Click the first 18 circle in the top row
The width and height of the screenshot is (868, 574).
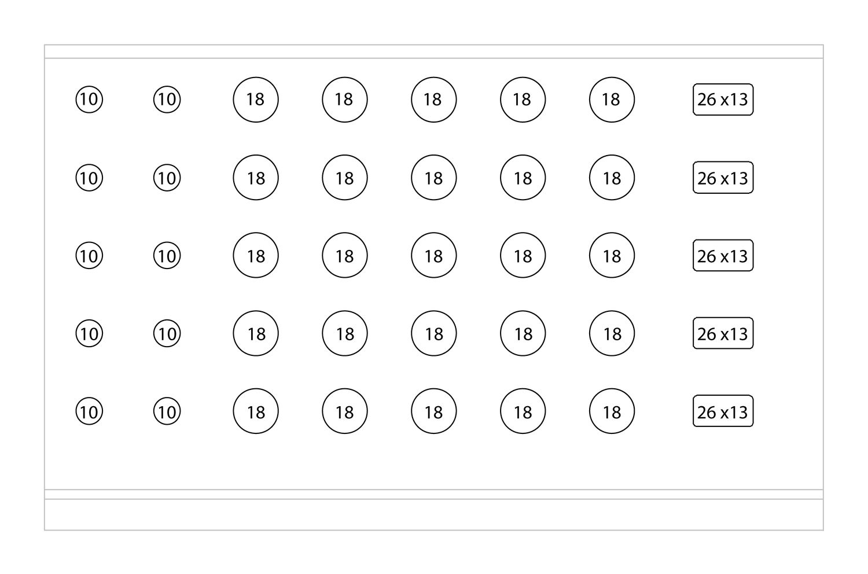click(256, 100)
